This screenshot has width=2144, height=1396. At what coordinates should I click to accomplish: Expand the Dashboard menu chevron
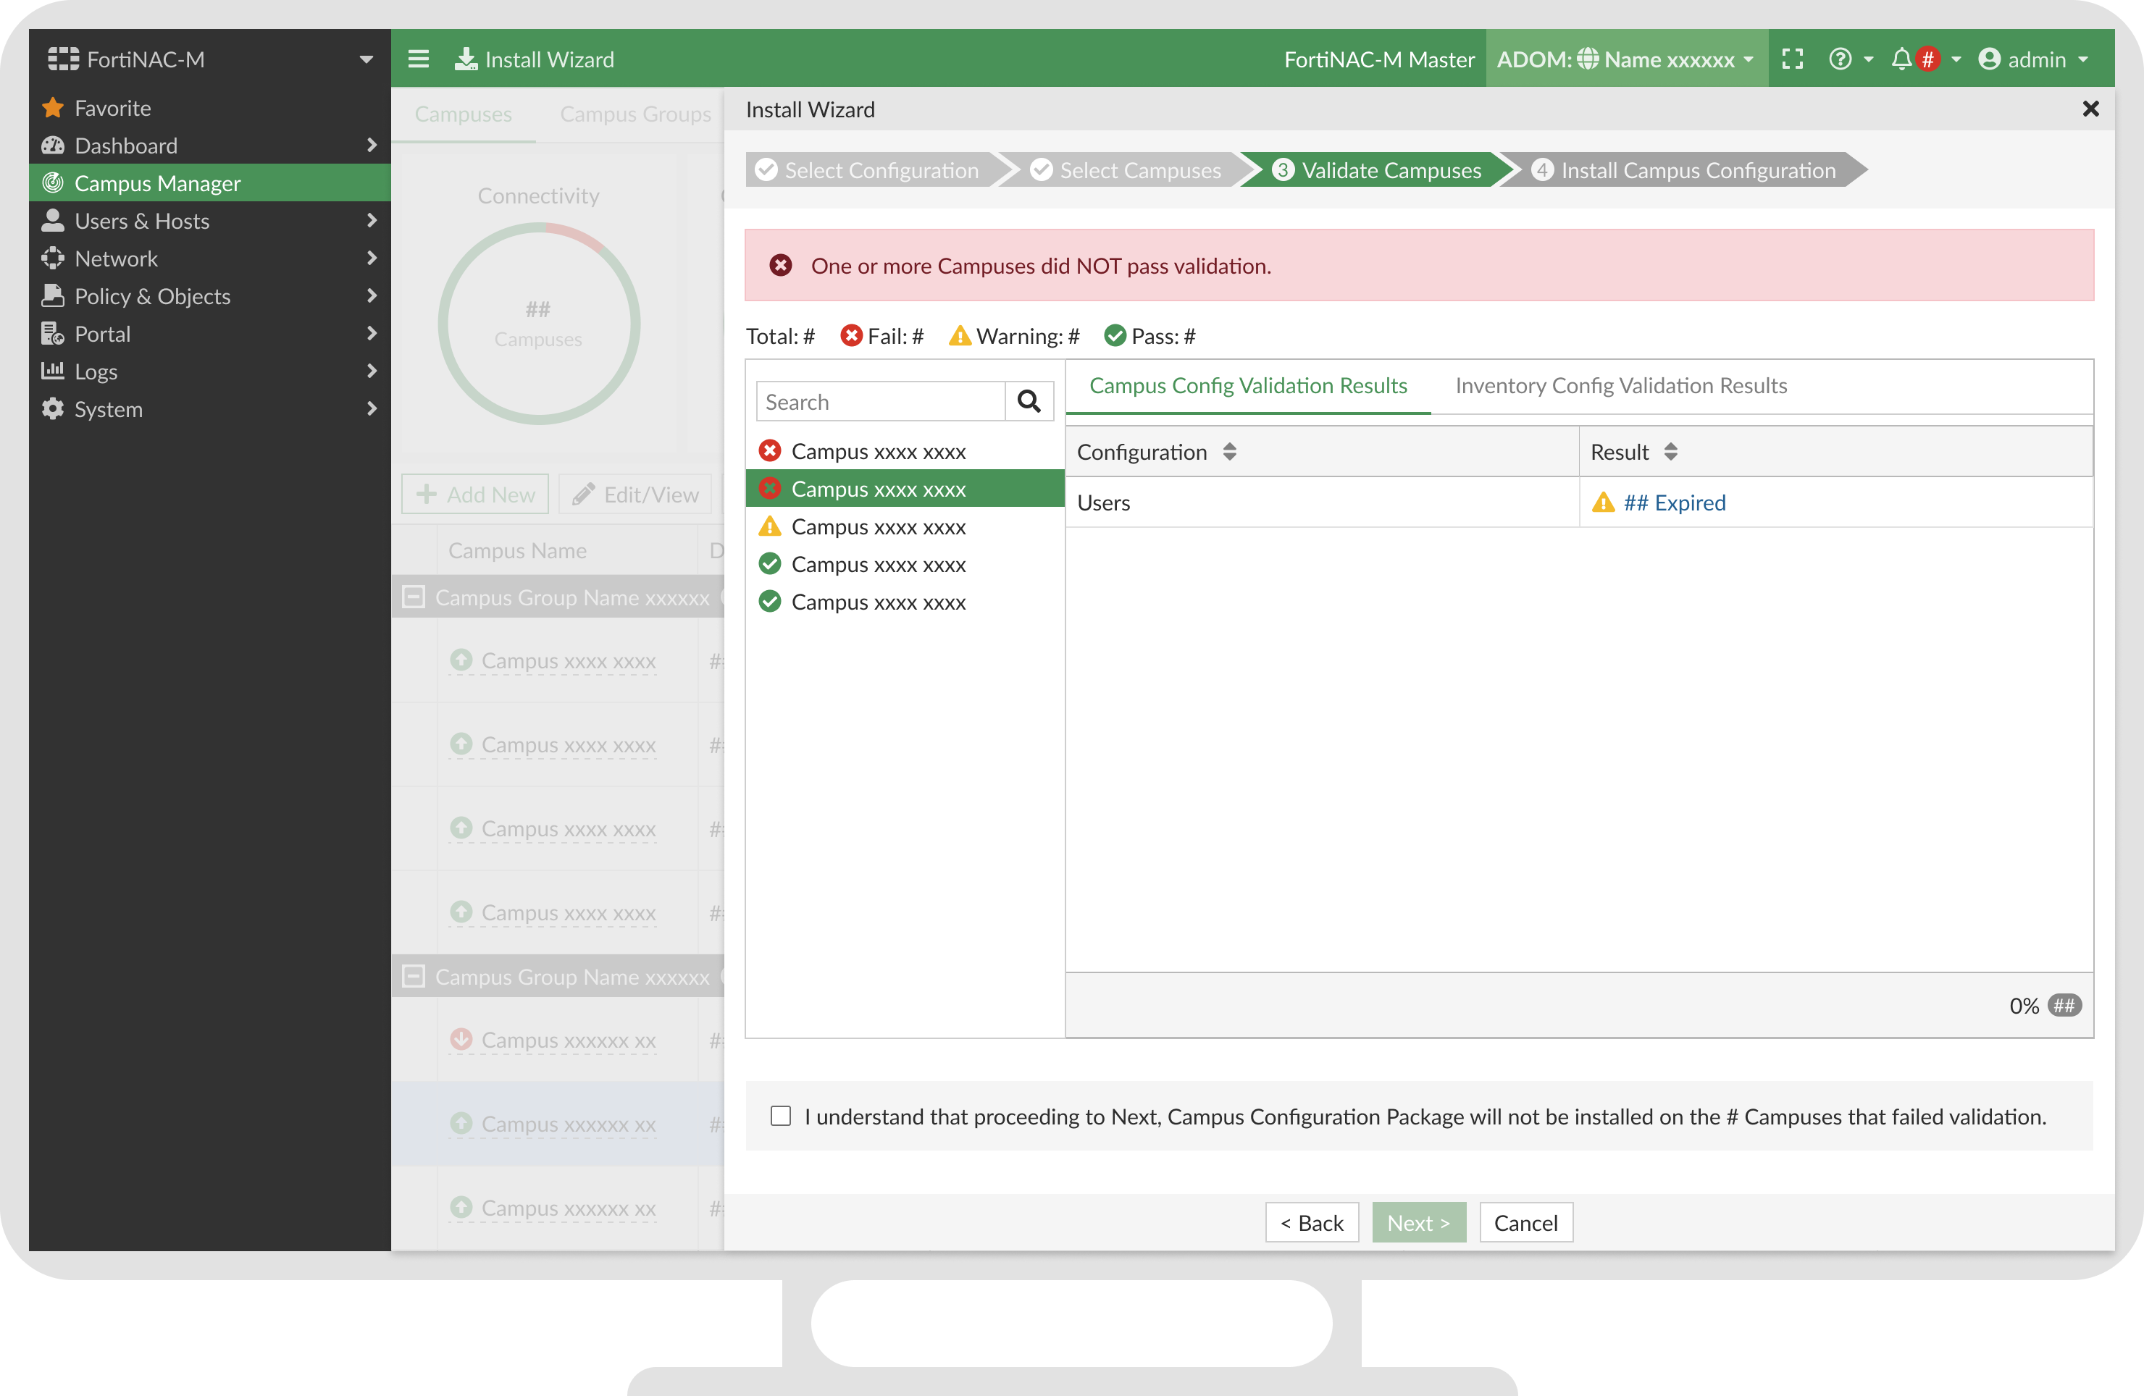(x=372, y=145)
